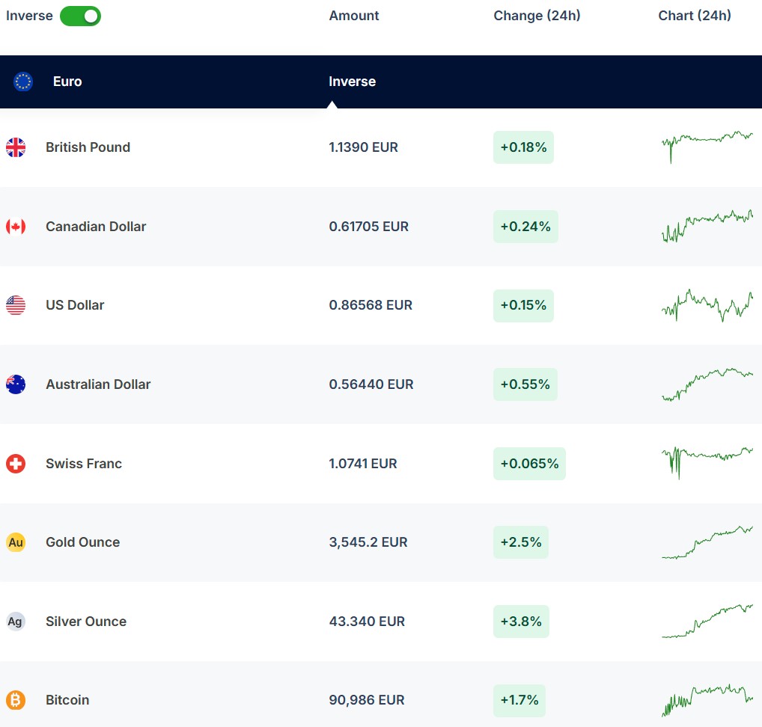
Task: Click the Canadian Dollar flag icon
Action: pos(16,227)
